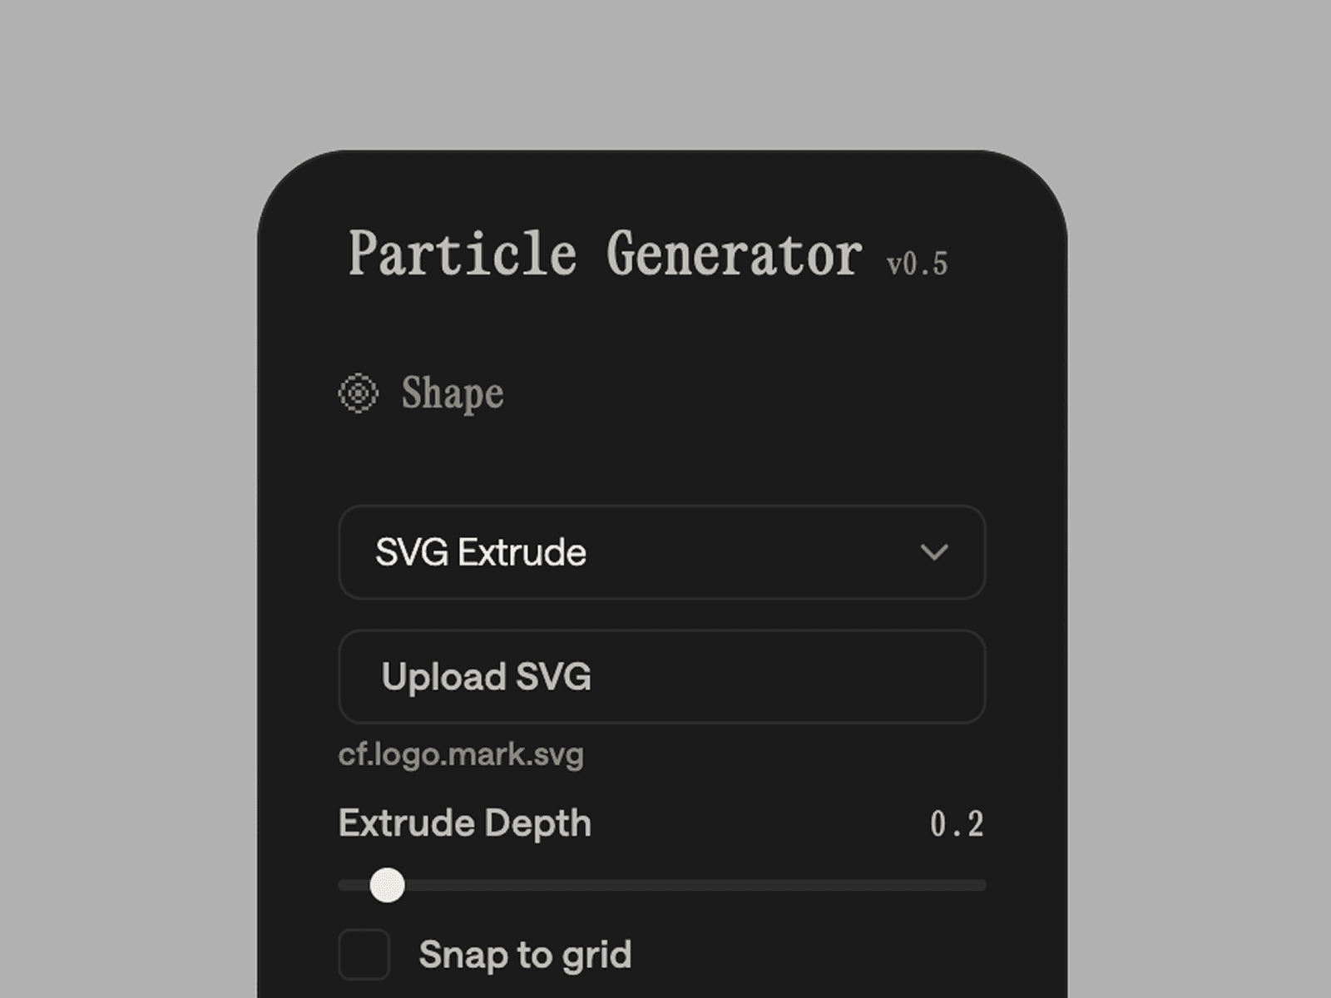
Task: Open the SVG Extrude shape type selector
Action: [x=661, y=552]
